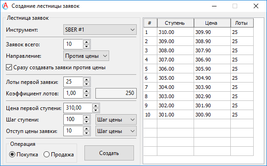Select price cell 303.90
This screenshot has width=267, height=166.
(x=212, y=87)
